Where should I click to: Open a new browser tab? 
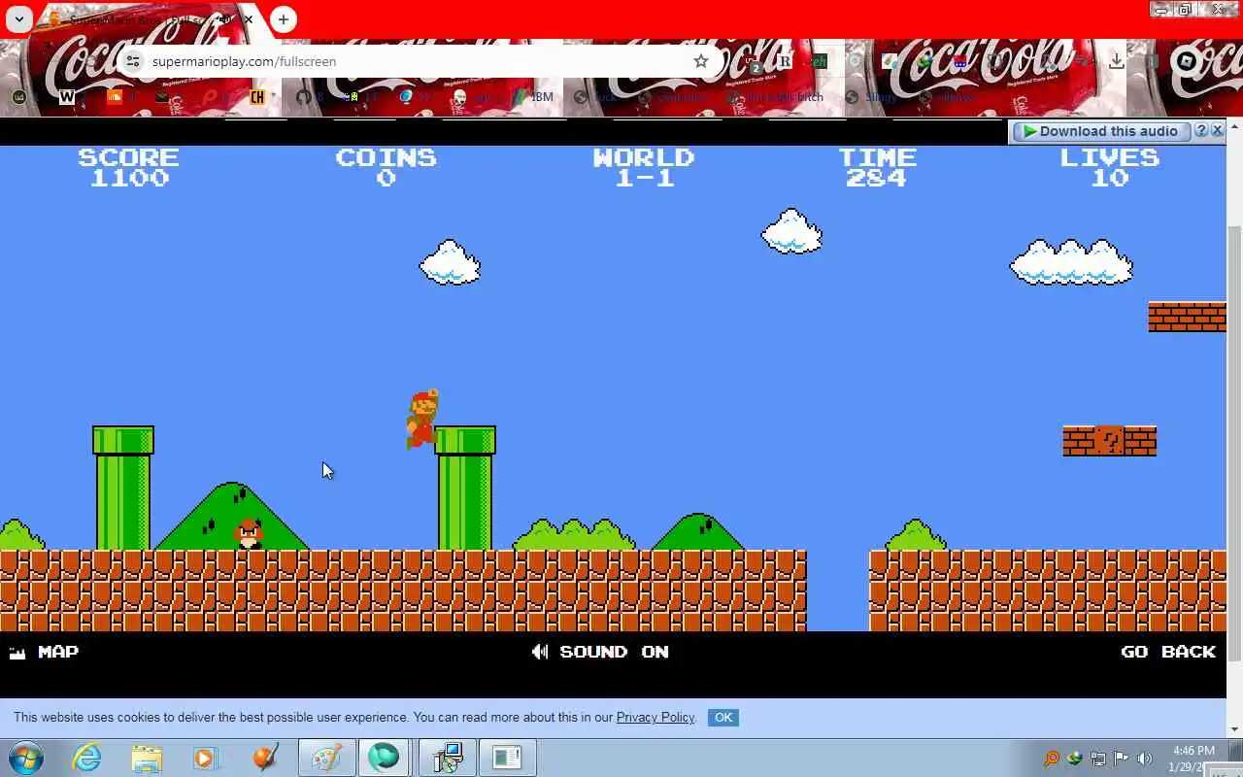284,19
